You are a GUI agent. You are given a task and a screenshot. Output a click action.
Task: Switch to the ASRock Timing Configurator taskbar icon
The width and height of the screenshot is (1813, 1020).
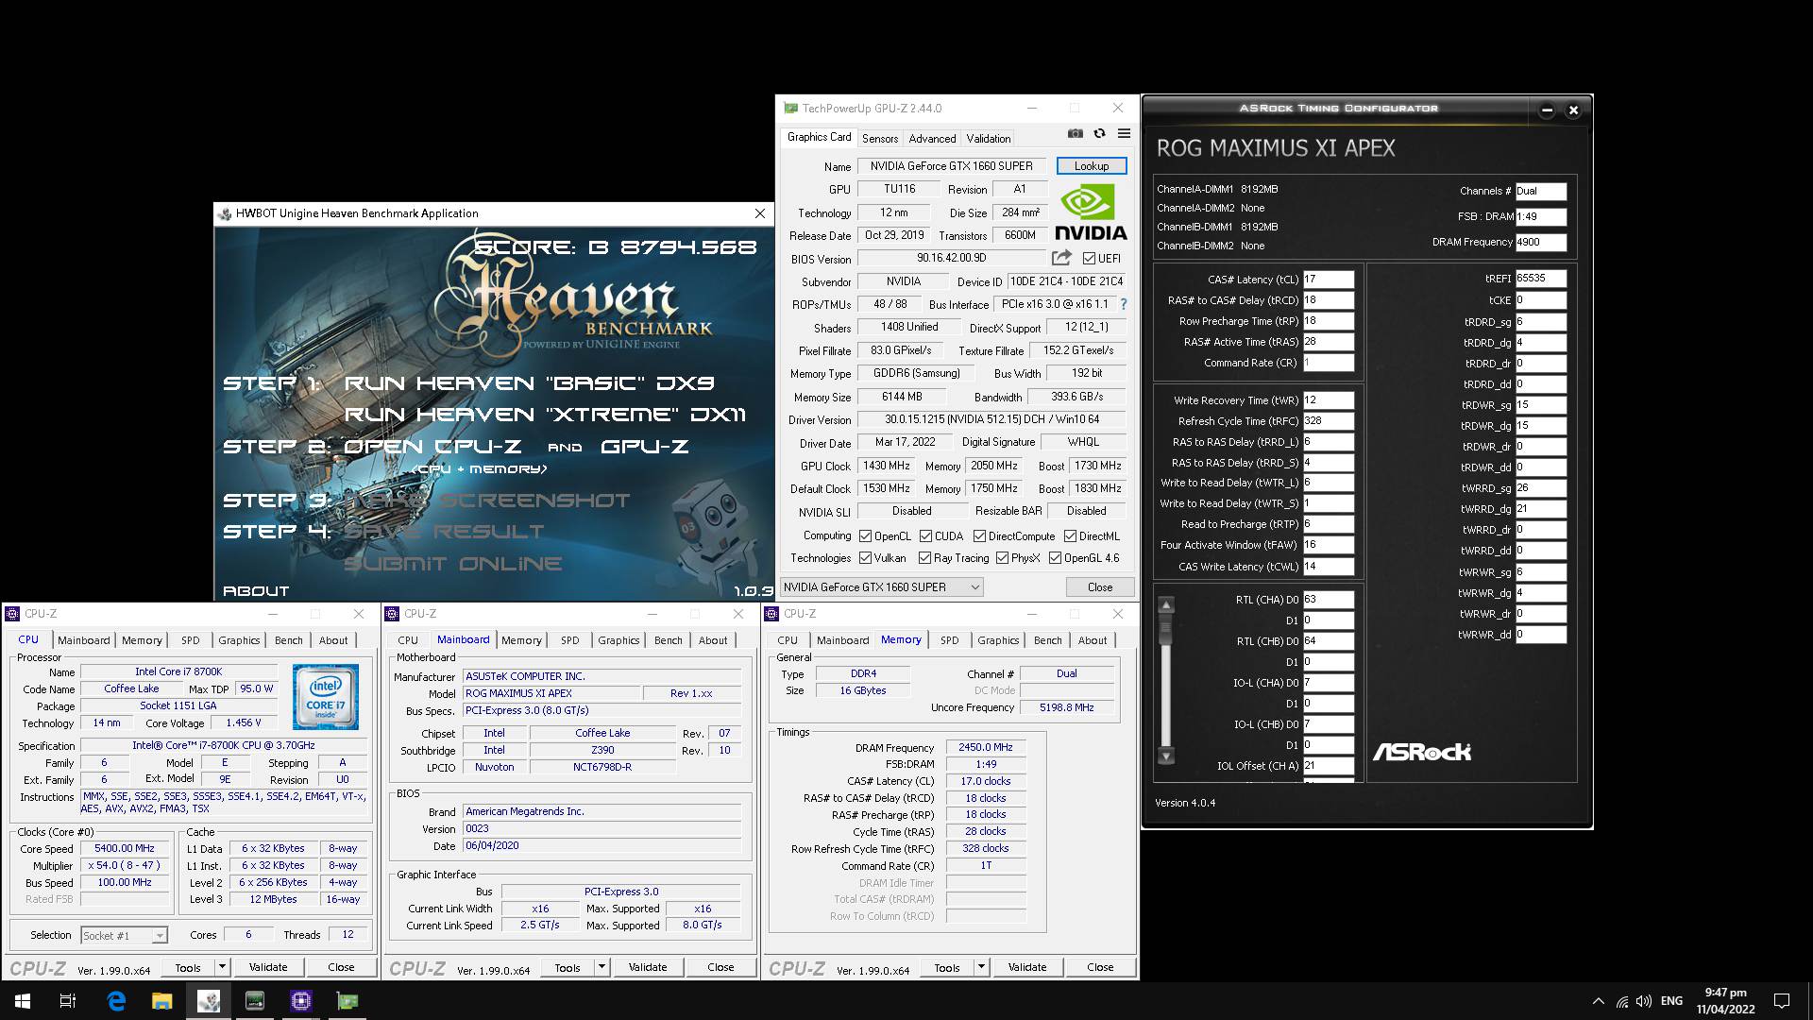[255, 1001]
